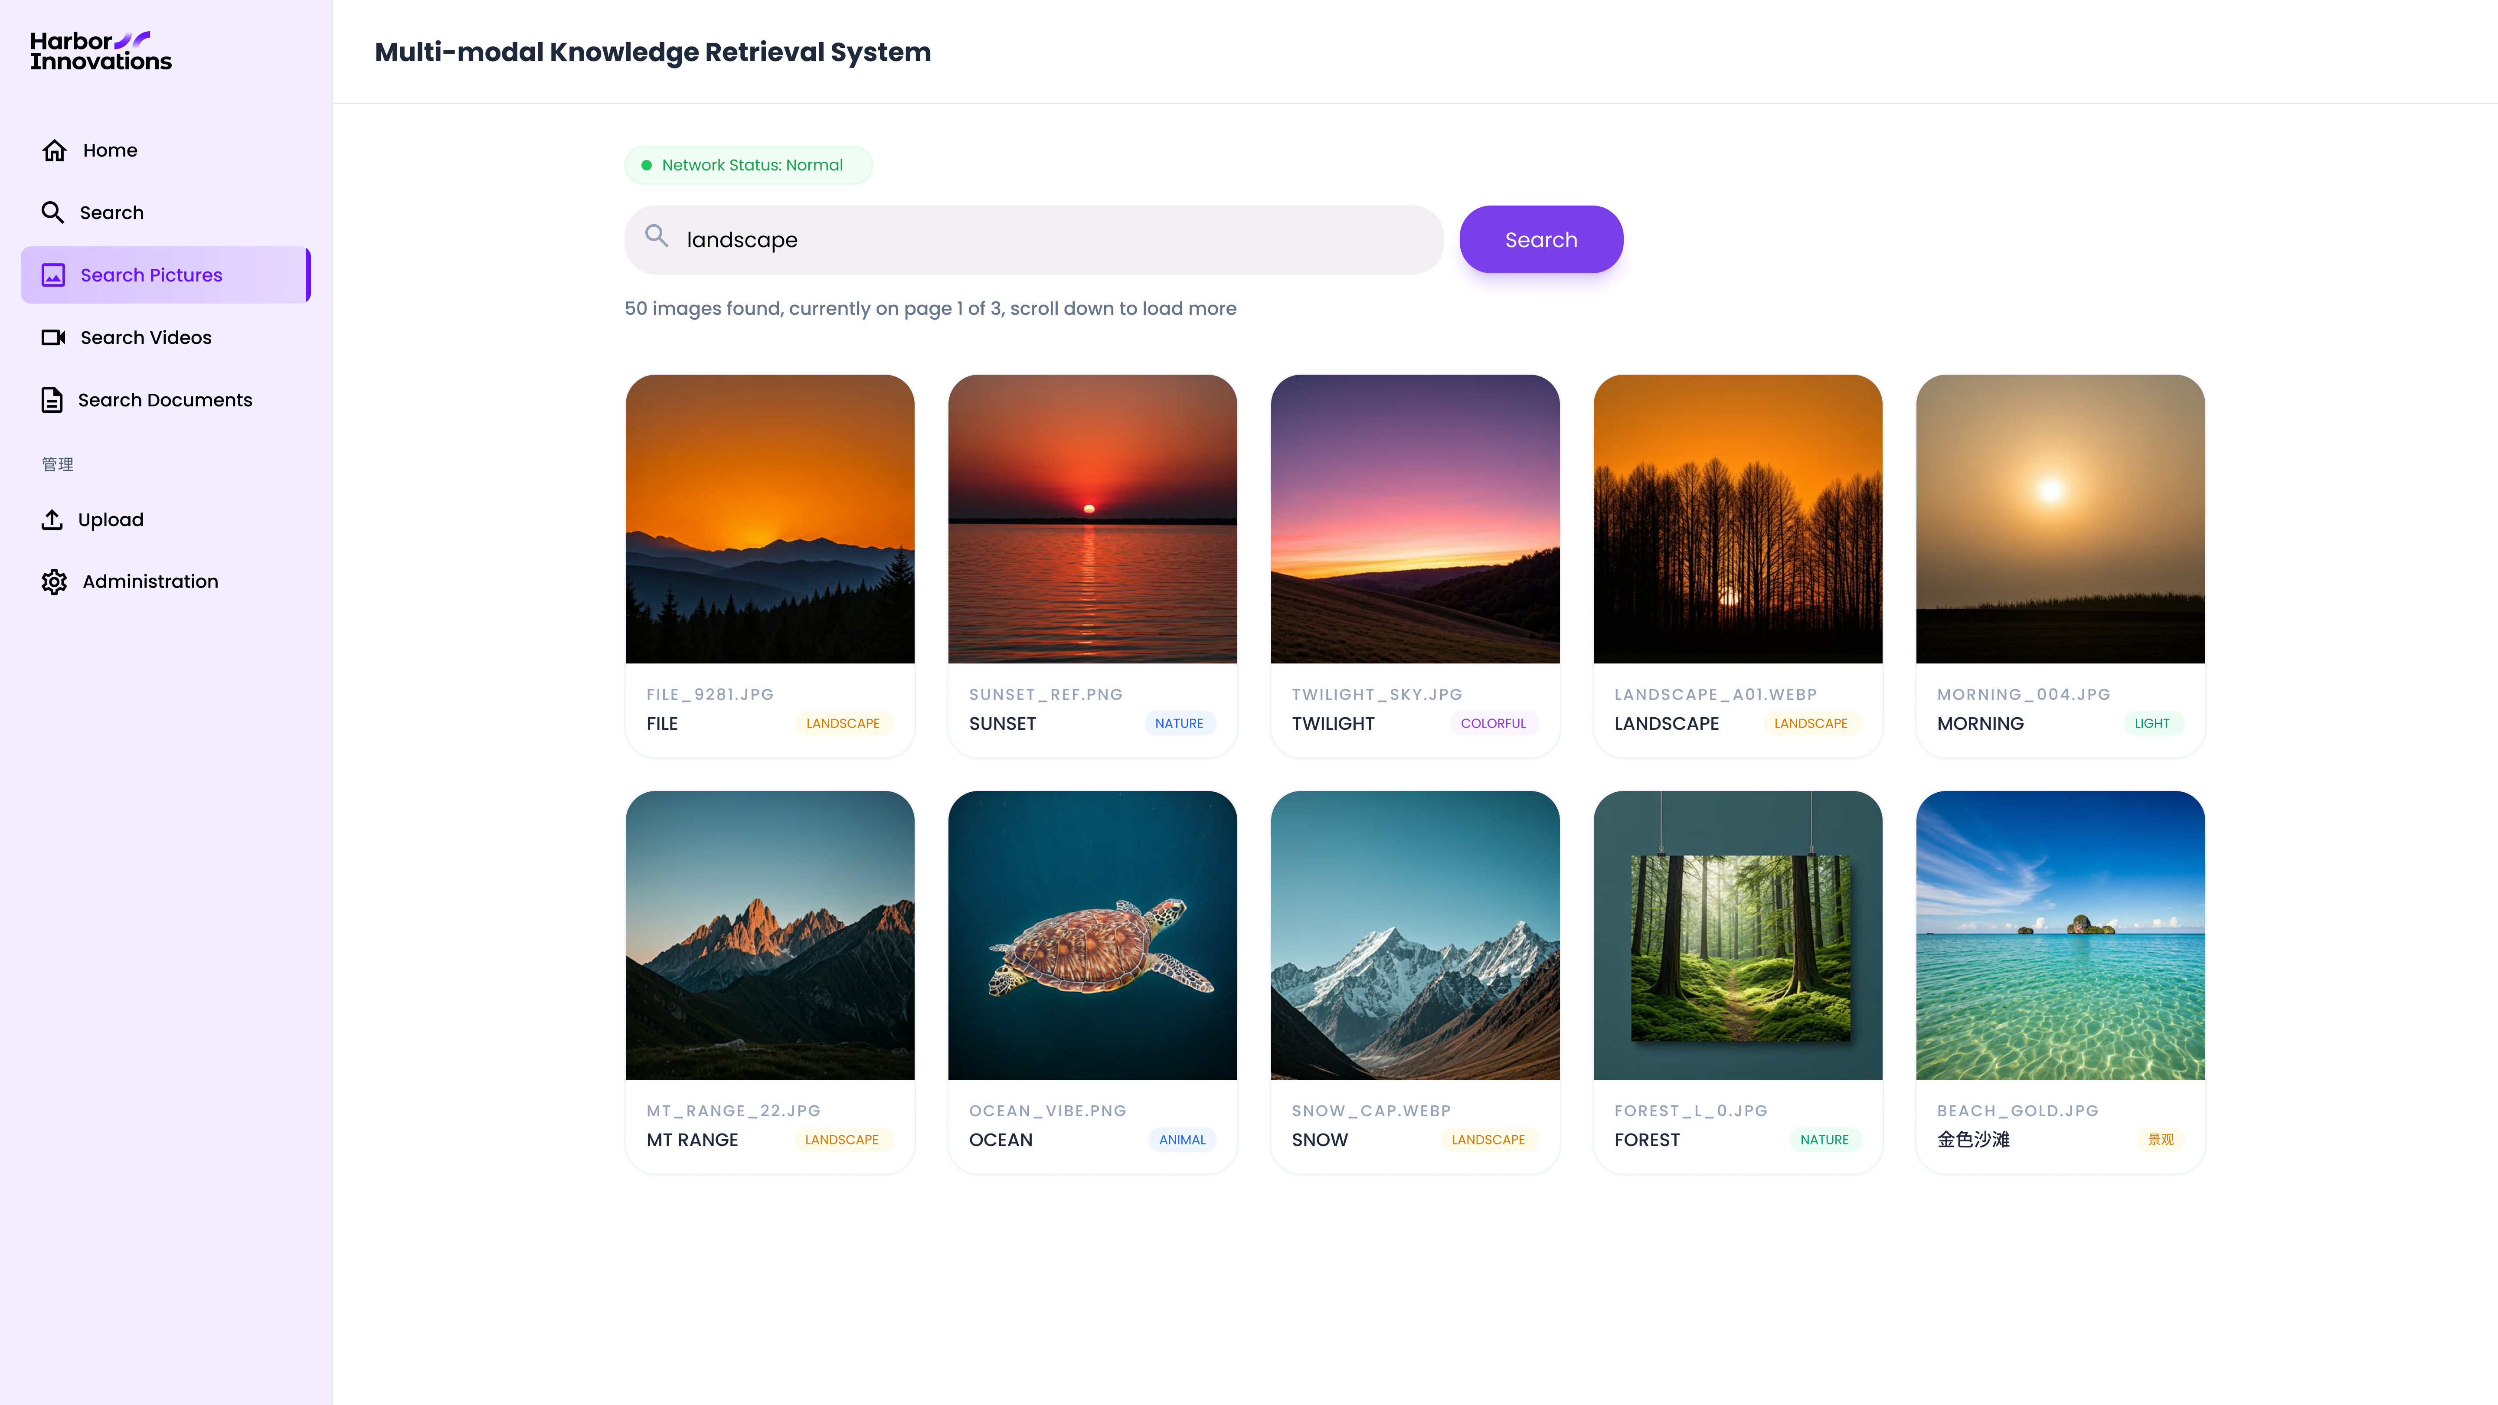Open the MORNING_004.JPG hazy sun thumbnail
This screenshot has width=2498, height=1405.
[2061, 519]
